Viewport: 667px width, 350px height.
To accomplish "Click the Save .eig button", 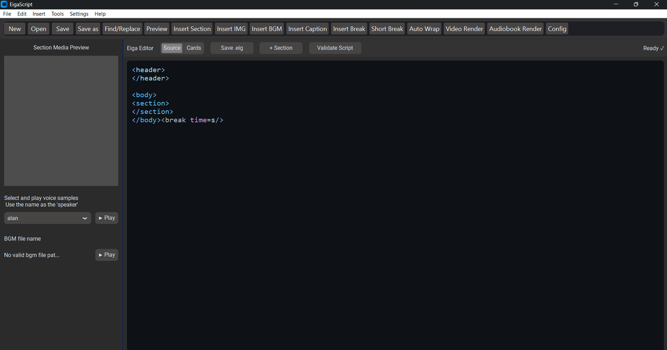I will tap(232, 48).
